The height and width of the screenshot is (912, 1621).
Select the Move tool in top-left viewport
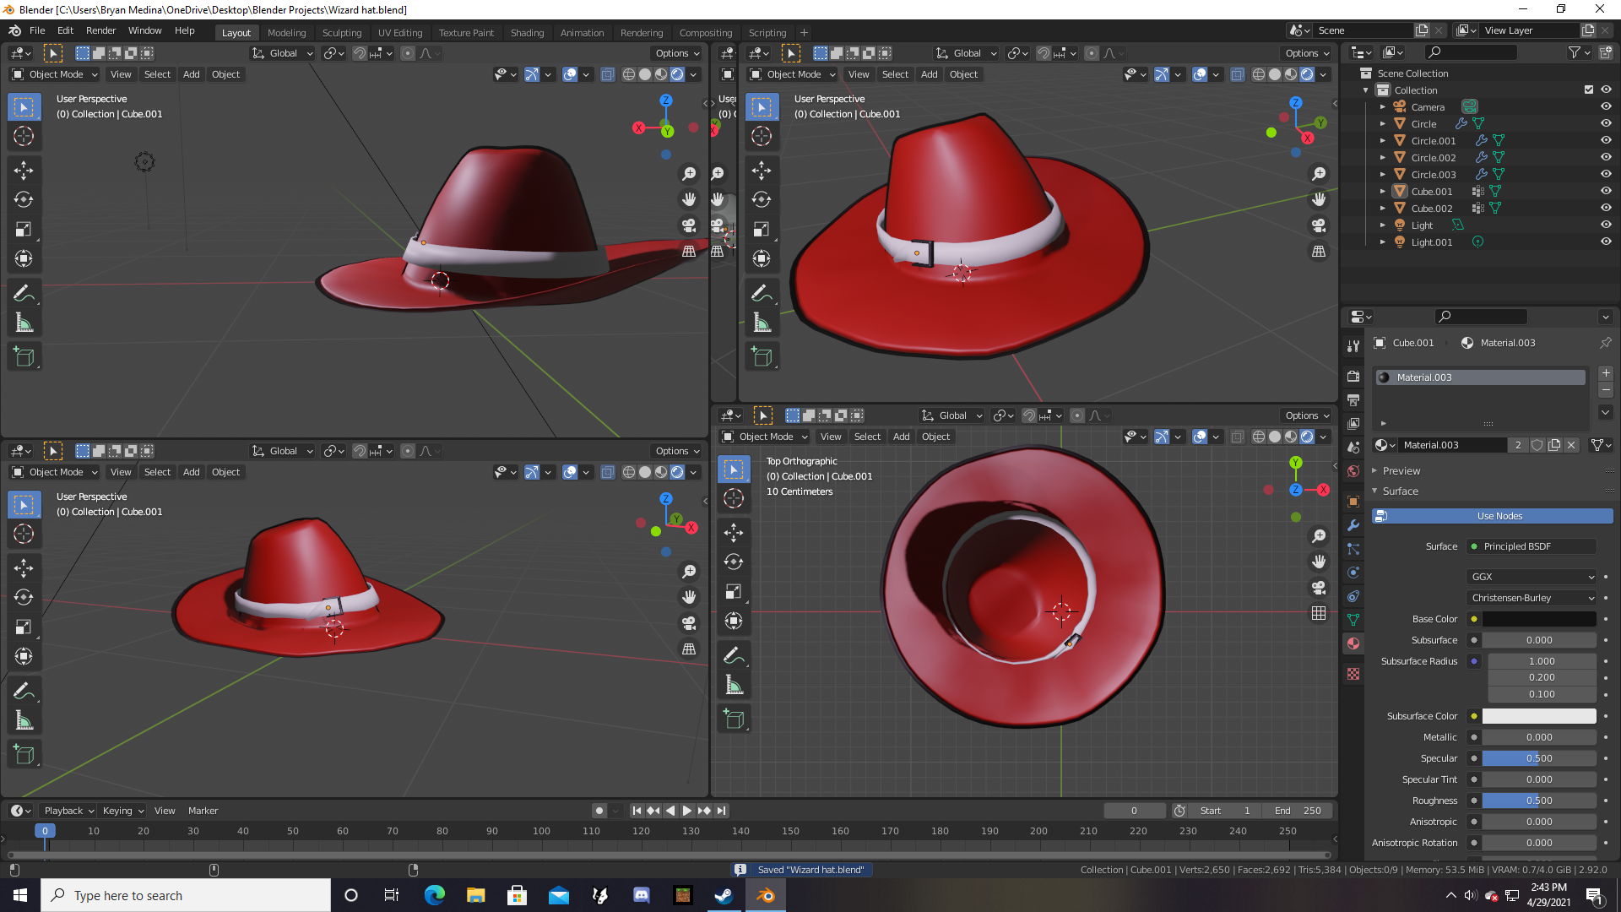pos(24,170)
